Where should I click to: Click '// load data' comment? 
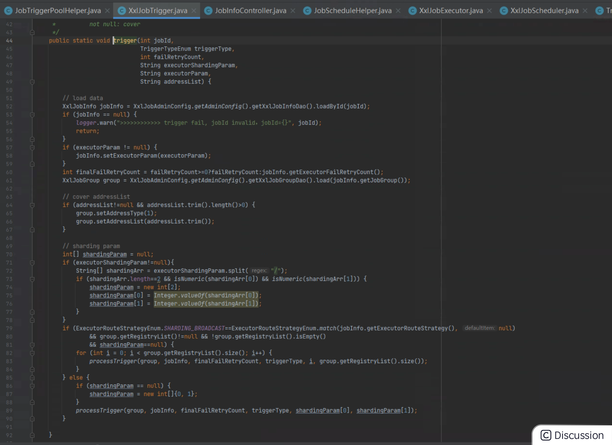[83, 98]
